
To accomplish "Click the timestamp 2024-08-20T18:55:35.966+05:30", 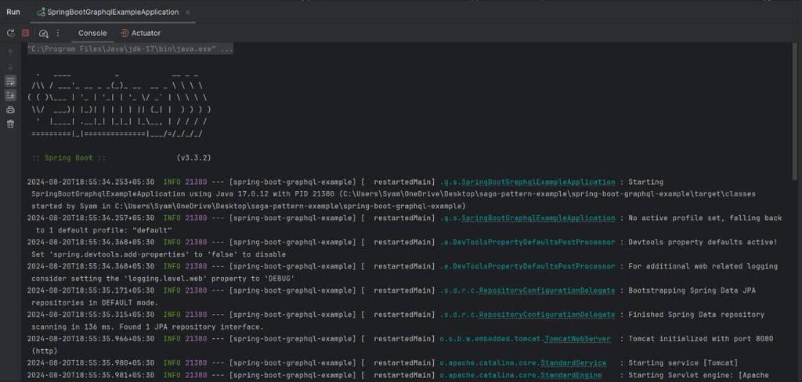I will pos(91,338).
